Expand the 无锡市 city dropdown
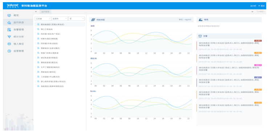Viewport: 268px width, 132px height. click(60, 18)
